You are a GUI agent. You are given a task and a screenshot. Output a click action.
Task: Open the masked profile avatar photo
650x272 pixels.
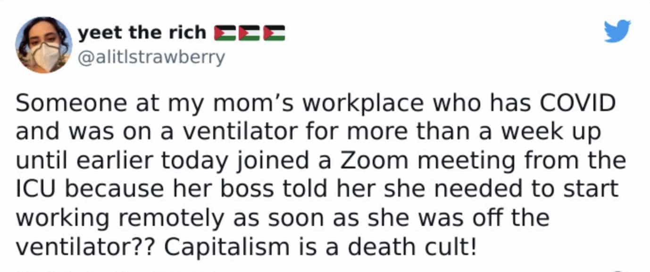click(44, 45)
